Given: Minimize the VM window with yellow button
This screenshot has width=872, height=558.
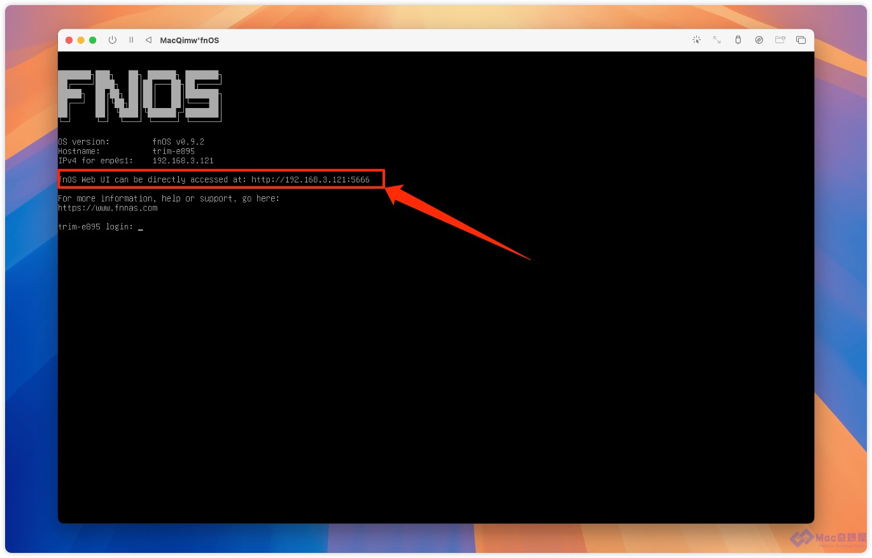Looking at the screenshot, I should click(x=81, y=40).
